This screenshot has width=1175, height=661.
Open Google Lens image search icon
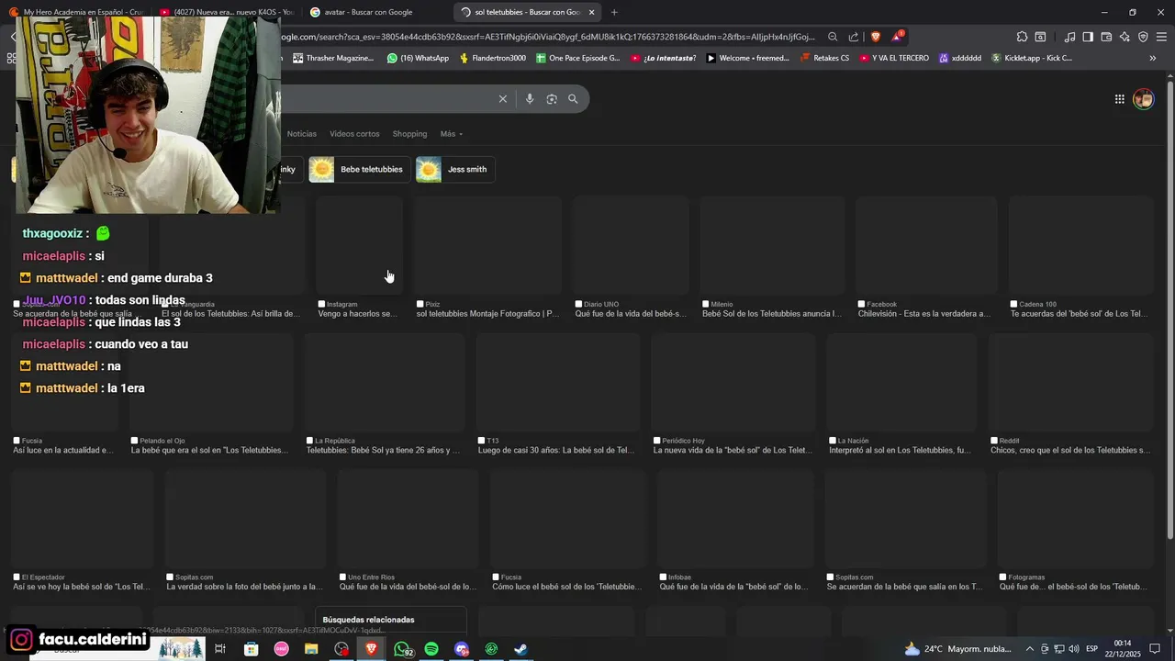point(552,99)
